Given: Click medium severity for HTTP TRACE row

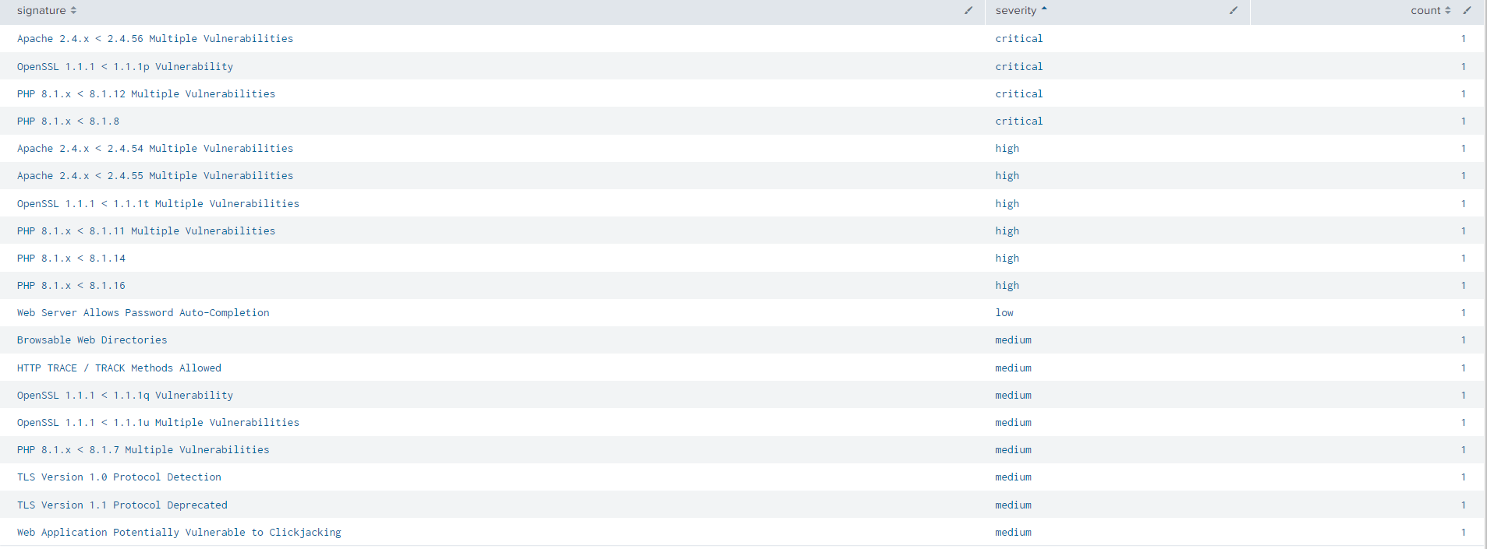Looking at the screenshot, I should click(1014, 368).
